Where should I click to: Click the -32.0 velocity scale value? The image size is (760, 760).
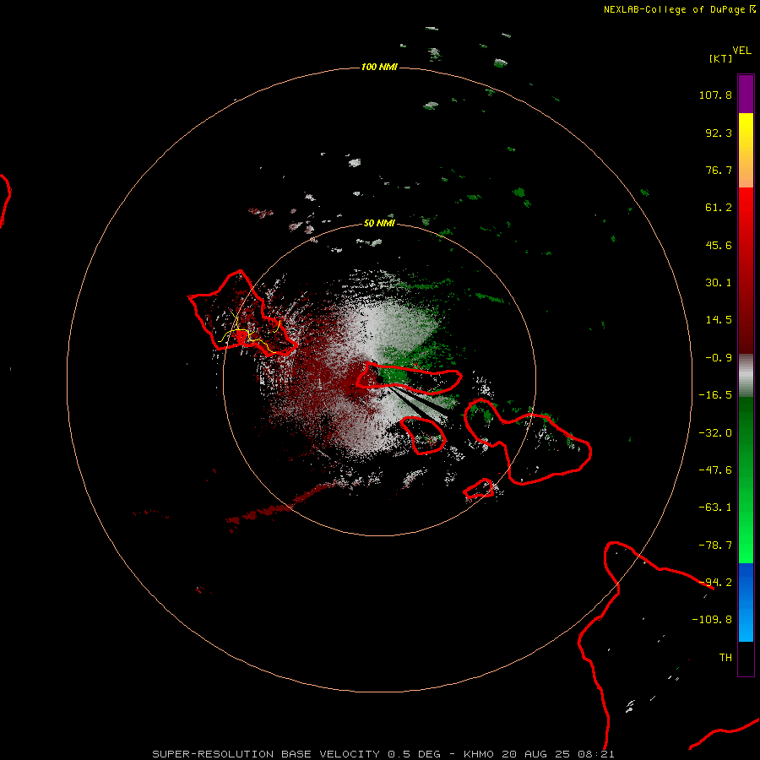[x=715, y=433]
